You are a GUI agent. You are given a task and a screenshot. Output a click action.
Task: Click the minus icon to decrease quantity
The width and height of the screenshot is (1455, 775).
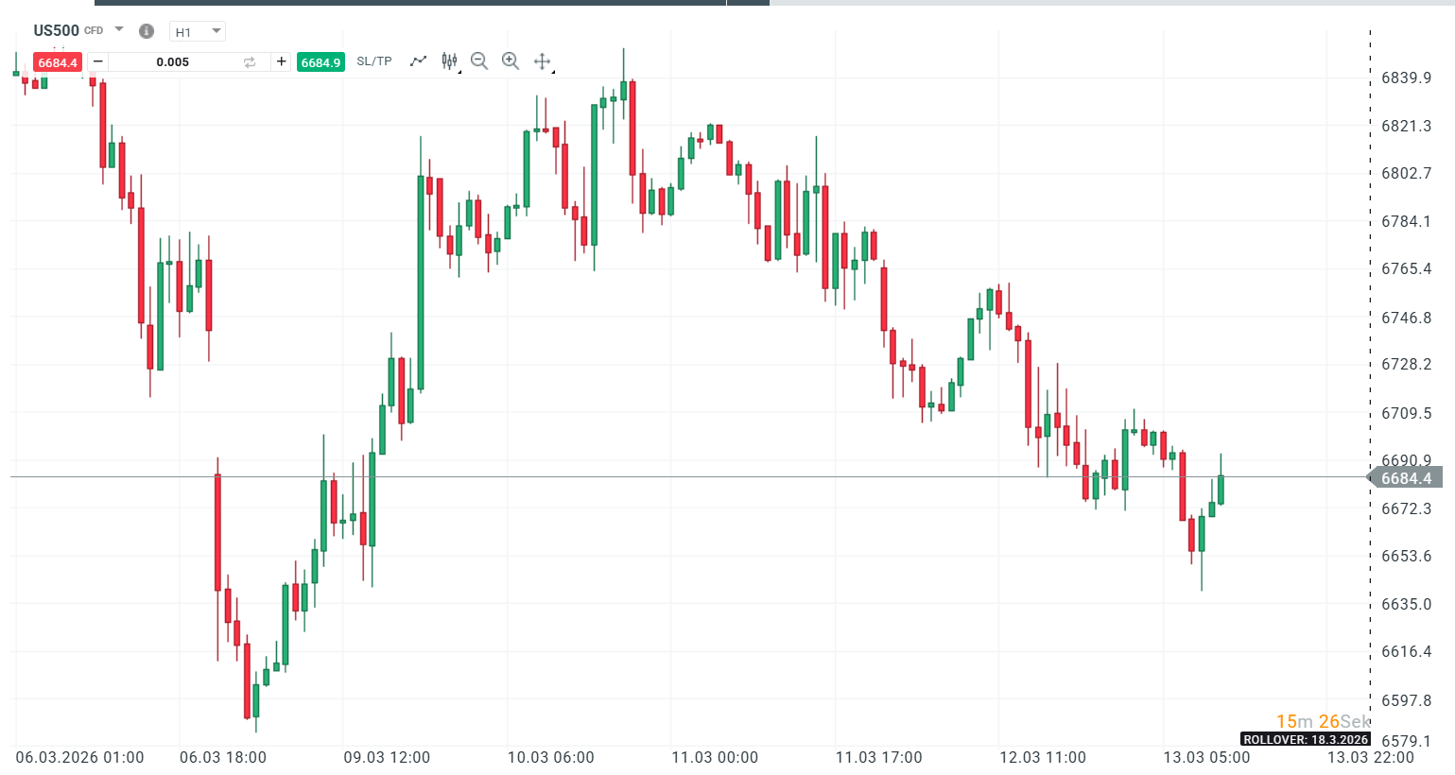point(97,60)
